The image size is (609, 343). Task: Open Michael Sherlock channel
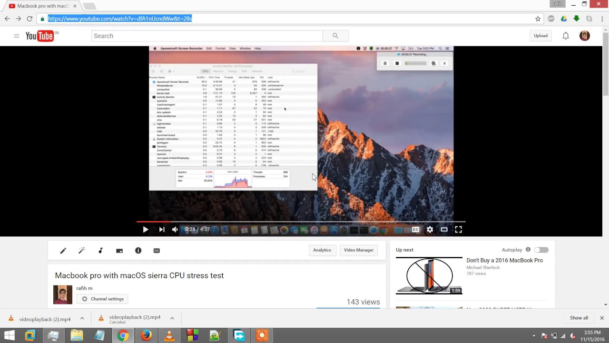(x=483, y=268)
